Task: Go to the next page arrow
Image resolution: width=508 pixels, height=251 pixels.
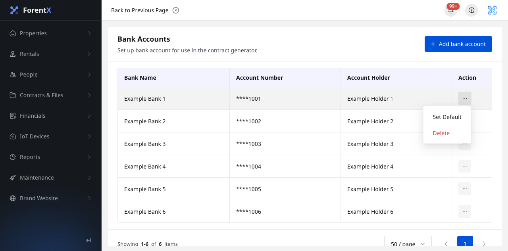Action: (484, 243)
